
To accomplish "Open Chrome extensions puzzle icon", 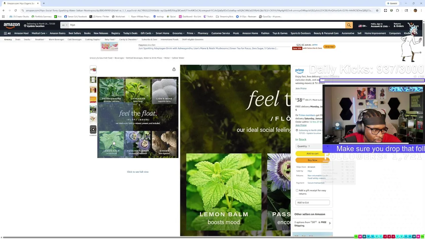I will point(397,10).
